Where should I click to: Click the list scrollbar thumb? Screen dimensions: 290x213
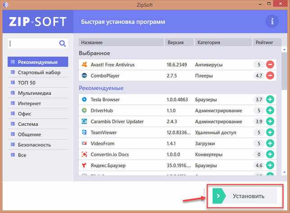[x=284, y=71]
